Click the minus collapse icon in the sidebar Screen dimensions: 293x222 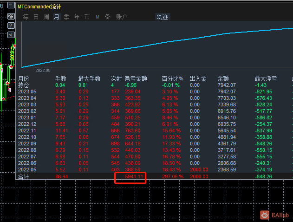tap(11, 5)
